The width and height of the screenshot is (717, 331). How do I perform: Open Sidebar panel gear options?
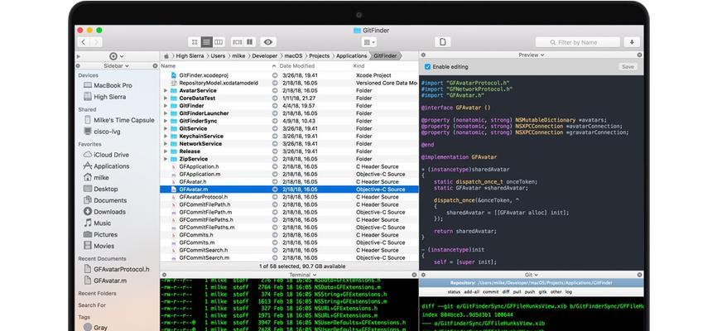click(78, 66)
